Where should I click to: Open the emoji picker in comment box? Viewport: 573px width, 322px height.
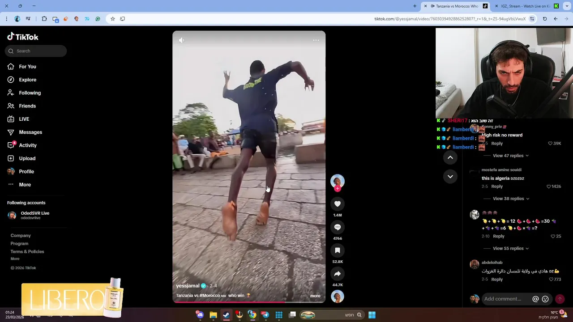pyautogui.click(x=545, y=299)
